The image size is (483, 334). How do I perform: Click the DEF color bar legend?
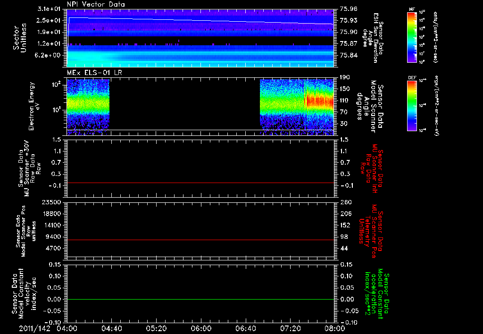click(x=412, y=106)
